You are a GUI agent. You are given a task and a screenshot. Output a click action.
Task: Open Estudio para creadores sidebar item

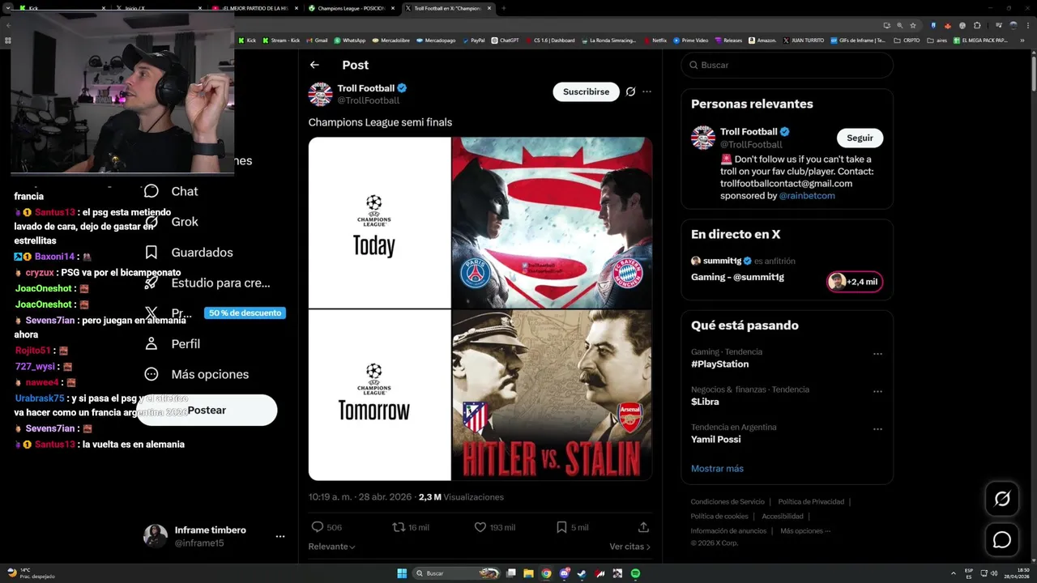tap(207, 283)
